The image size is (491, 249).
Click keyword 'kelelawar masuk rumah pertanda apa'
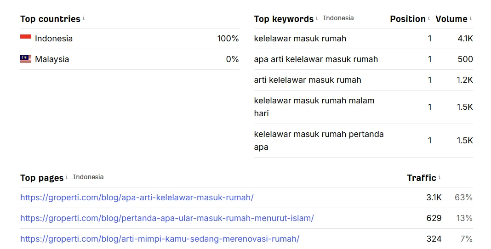(x=319, y=141)
